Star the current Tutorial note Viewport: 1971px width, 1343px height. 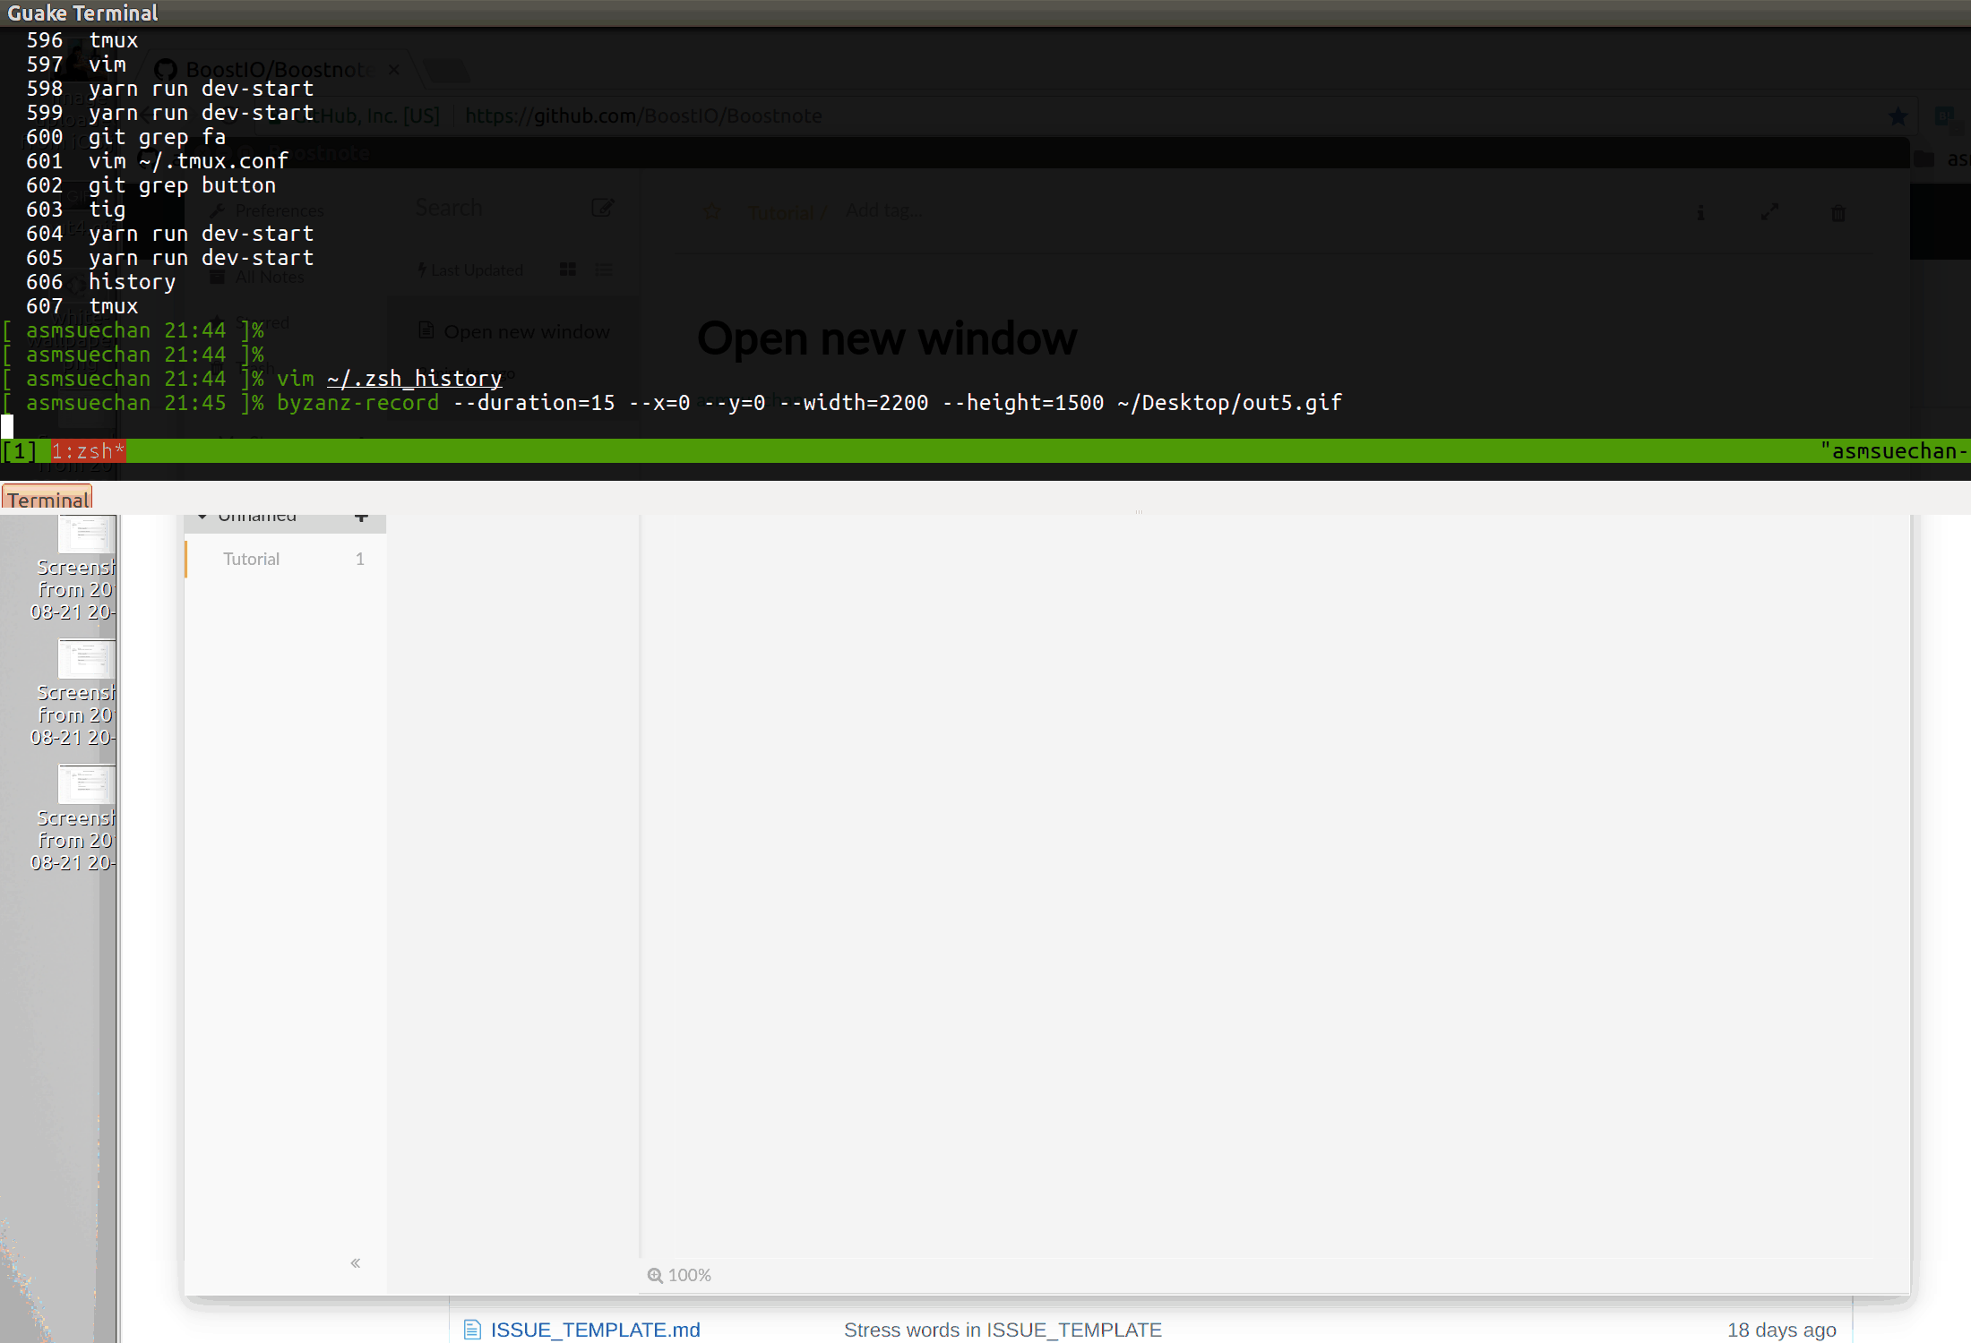point(711,212)
